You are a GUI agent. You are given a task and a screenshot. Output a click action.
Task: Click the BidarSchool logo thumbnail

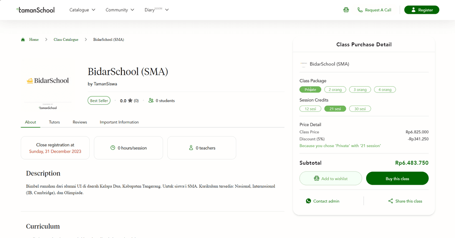tap(48, 80)
